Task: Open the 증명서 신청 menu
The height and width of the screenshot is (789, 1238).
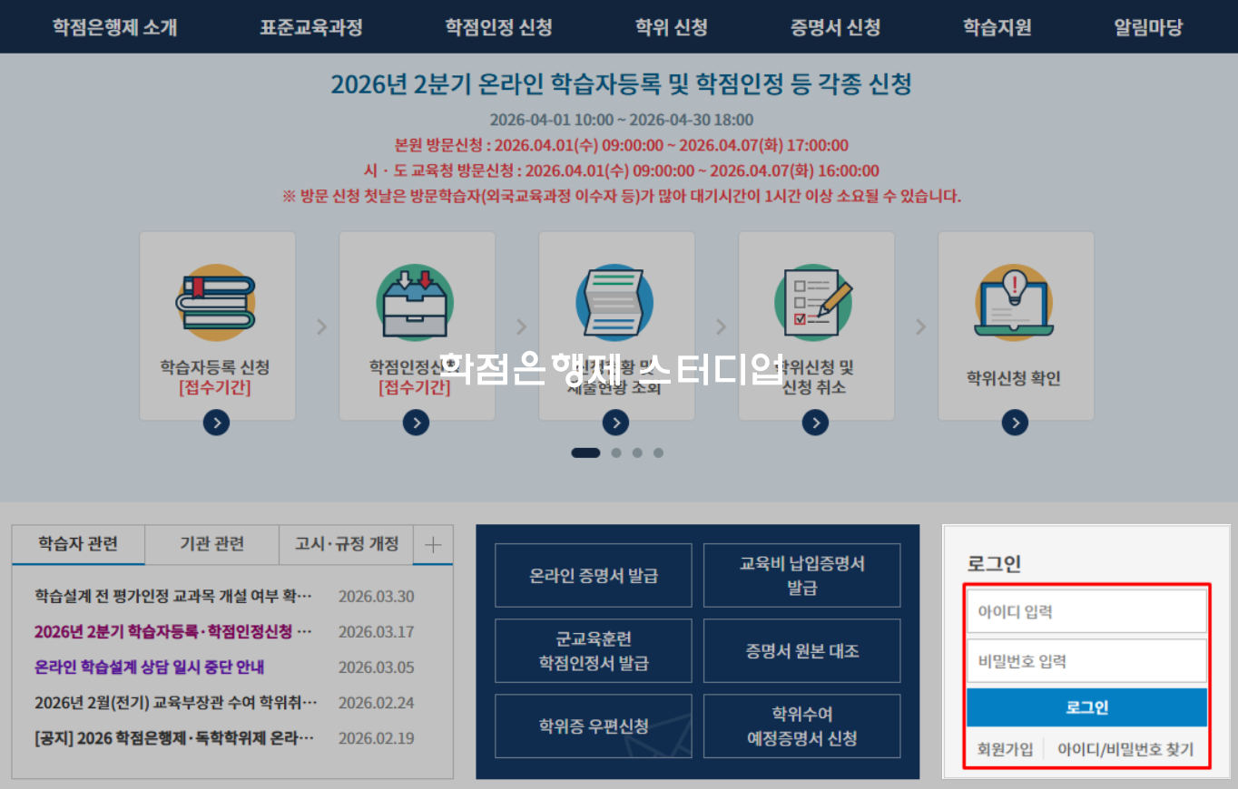Action: pos(835,27)
